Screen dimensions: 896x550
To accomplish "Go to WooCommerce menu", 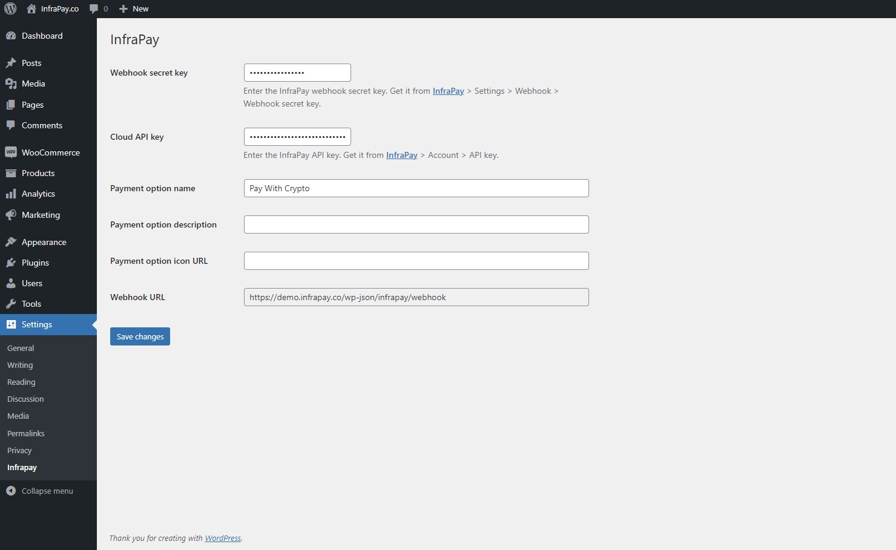I will (48, 152).
